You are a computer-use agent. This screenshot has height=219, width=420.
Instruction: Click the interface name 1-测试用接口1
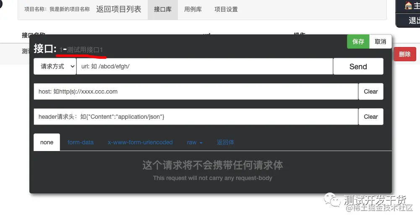click(81, 50)
